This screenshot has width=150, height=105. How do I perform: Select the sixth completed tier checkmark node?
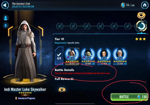127,26
